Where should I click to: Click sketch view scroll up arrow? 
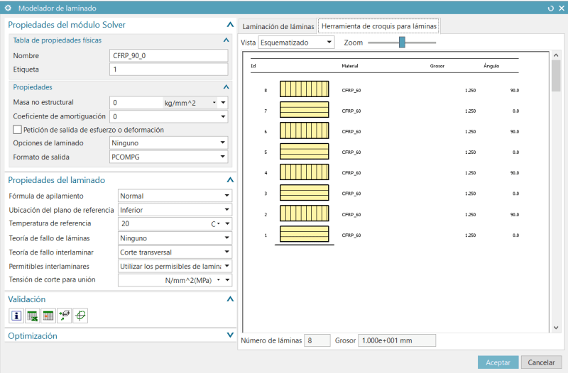556,55
